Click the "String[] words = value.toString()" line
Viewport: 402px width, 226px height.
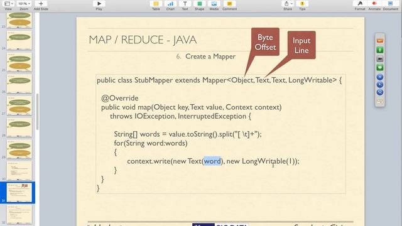pyautogui.click(x=188, y=134)
